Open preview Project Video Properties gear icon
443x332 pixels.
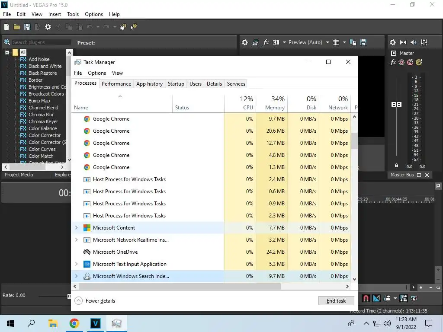pyautogui.click(x=245, y=42)
